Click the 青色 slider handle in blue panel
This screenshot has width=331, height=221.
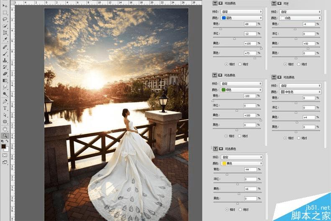tap(221, 28)
